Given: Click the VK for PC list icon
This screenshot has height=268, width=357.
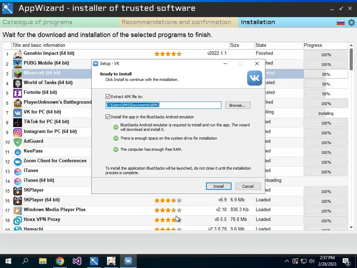Looking at the screenshot, I should tap(17, 113).
